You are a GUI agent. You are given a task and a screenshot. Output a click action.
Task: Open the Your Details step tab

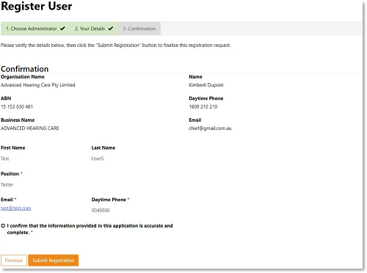tap(94, 29)
